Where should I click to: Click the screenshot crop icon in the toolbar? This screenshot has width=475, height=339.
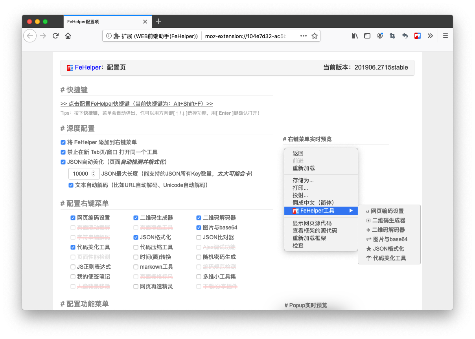click(x=392, y=36)
